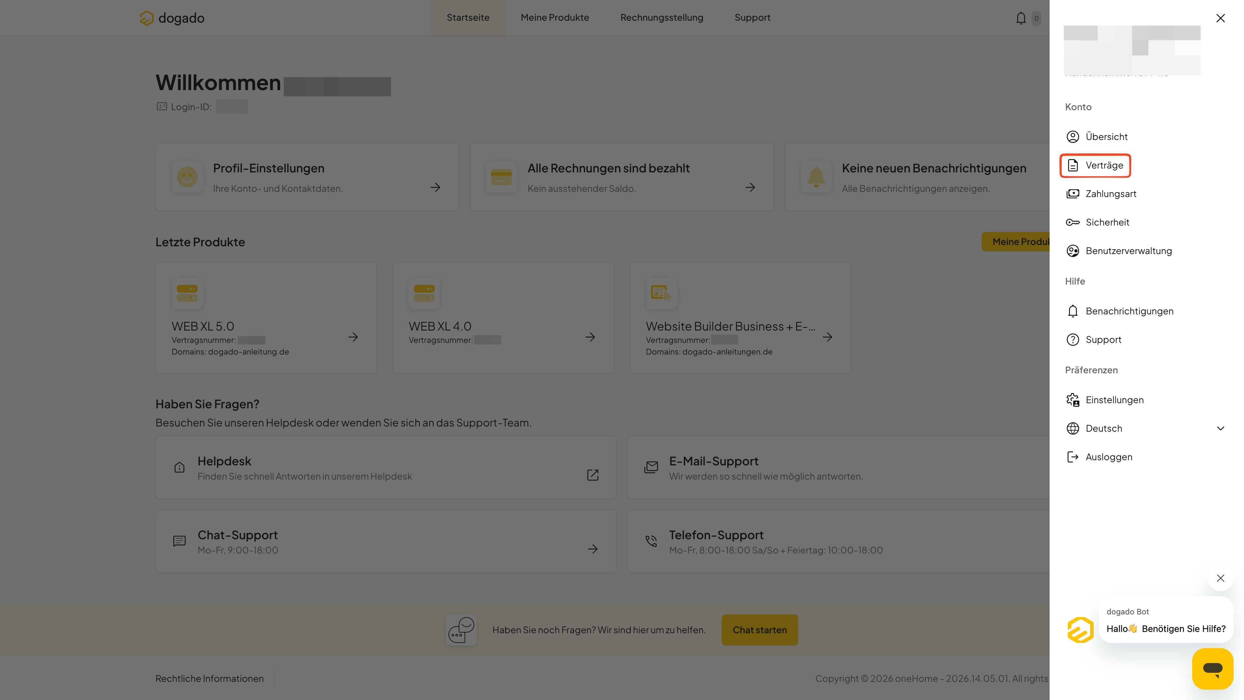Viewport: 1244px width, 700px height.
Task: Click the E-Mail-Support envelope icon
Action: click(x=651, y=467)
